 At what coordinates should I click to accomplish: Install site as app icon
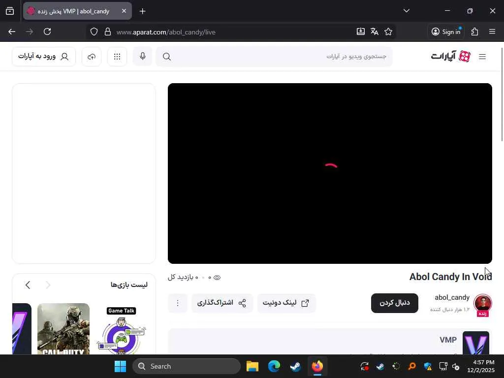click(361, 31)
